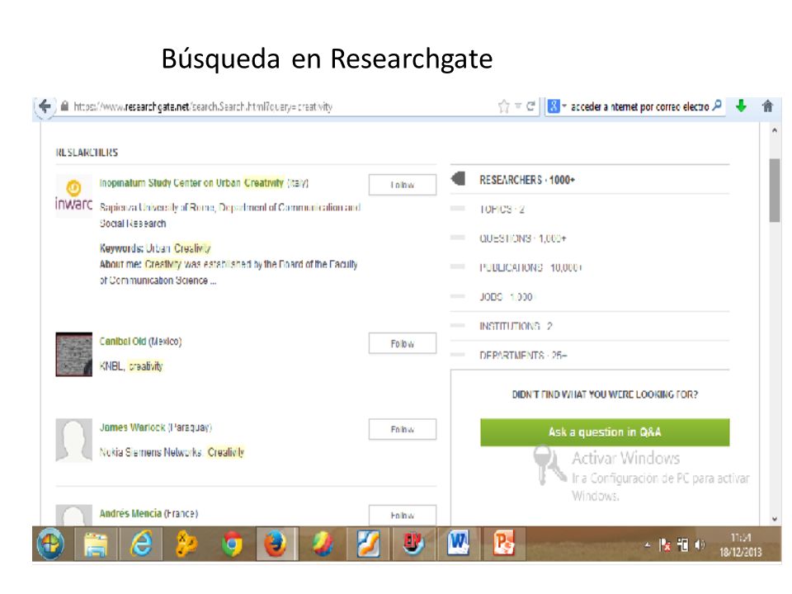Click the padlock security icon in address bar
The width and height of the screenshot is (792, 594).
click(x=64, y=106)
